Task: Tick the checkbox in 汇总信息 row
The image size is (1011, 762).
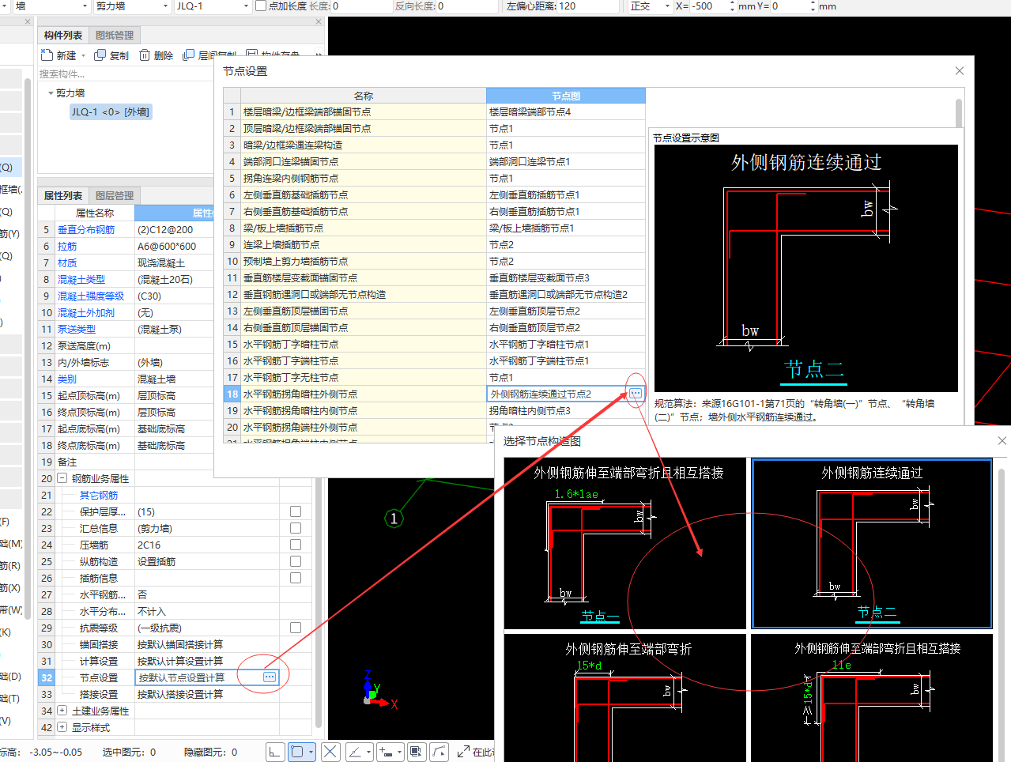Action: pos(296,528)
